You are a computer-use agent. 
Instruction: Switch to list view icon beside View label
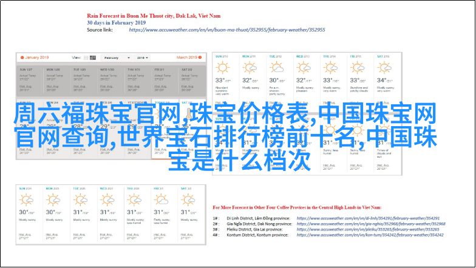(86, 58)
